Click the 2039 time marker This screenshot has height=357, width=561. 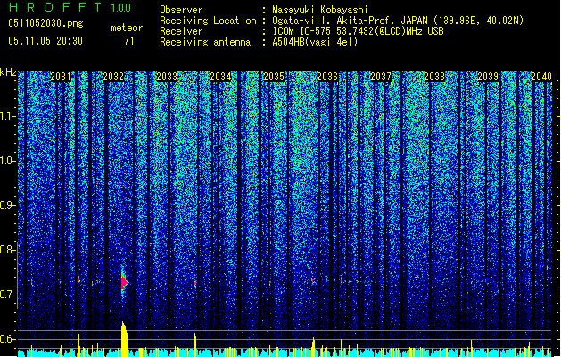point(488,77)
